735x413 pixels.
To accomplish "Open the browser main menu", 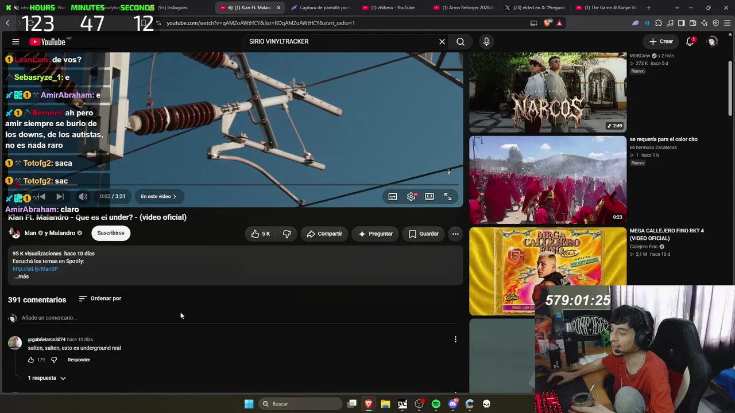I will (x=727, y=23).
